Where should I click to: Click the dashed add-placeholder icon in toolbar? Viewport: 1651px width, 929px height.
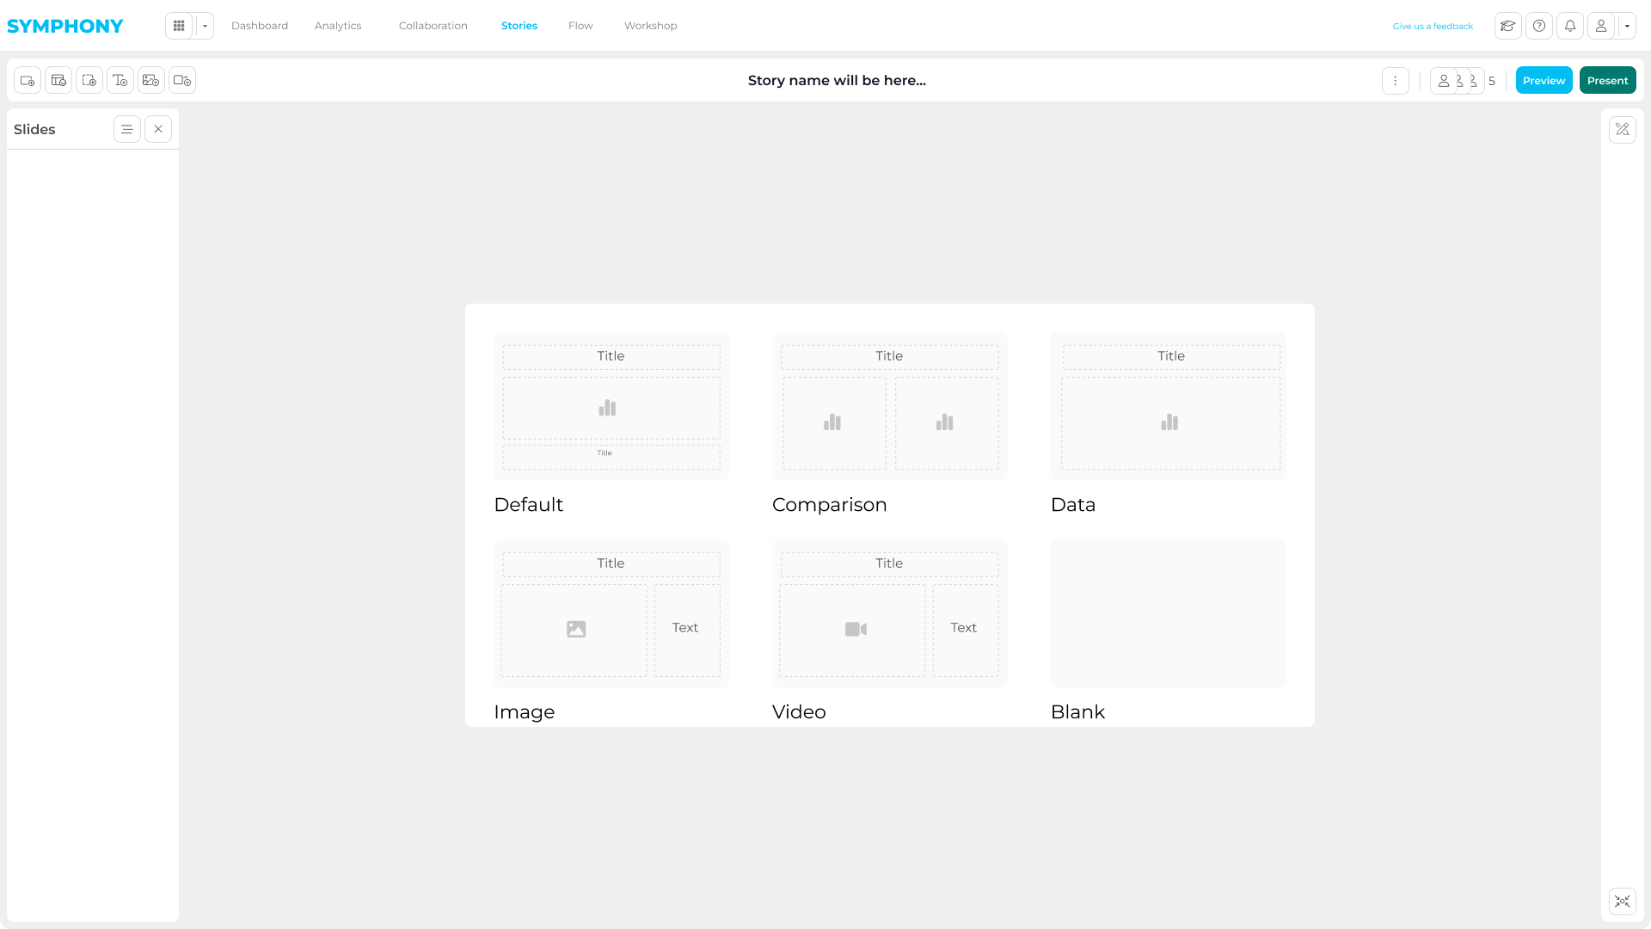89,80
